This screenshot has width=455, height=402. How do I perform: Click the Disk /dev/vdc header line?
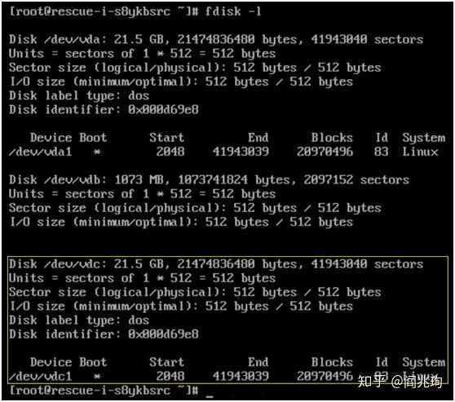(x=216, y=264)
